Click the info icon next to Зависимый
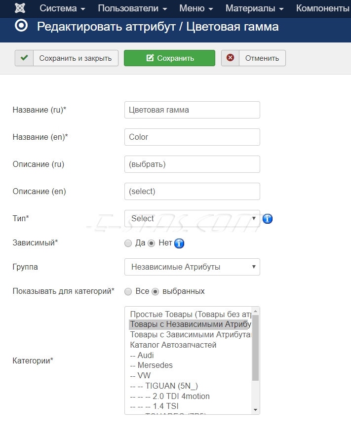The height and width of the screenshot is (440, 351). (x=179, y=243)
